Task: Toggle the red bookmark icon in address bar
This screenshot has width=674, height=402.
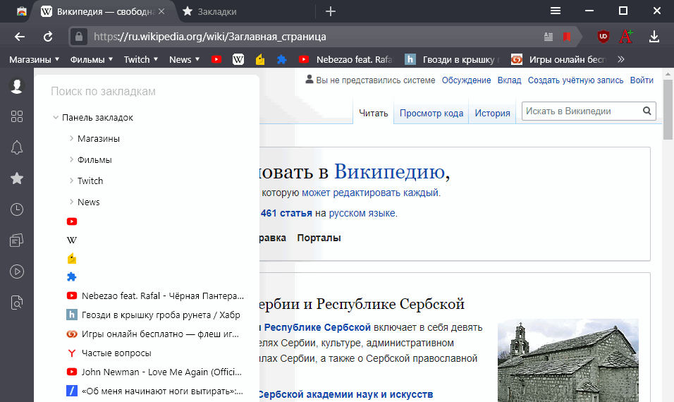Action: (567, 37)
